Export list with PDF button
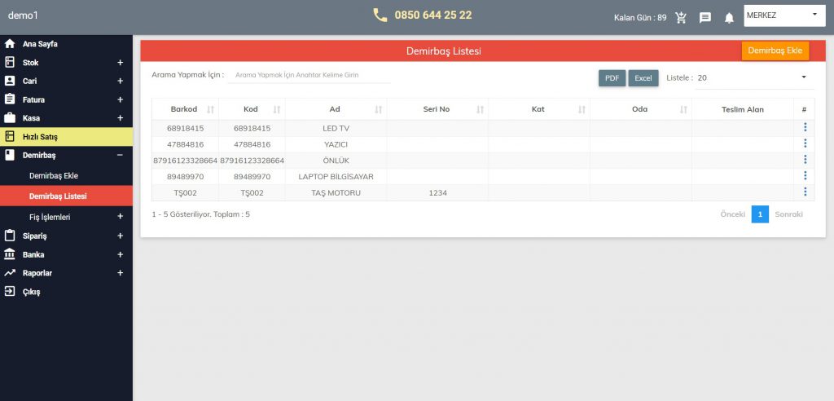This screenshot has width=834, height=401. [x=612, y=78]
